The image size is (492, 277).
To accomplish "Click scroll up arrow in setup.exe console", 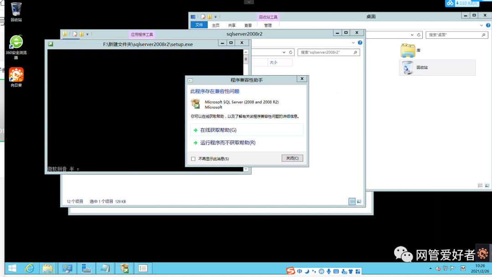I will coord(246,52).
